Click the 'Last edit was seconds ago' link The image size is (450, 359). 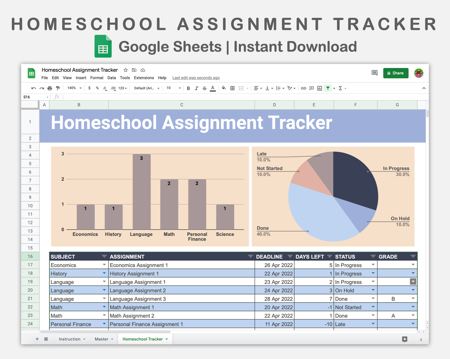click(x=196, y=78)
